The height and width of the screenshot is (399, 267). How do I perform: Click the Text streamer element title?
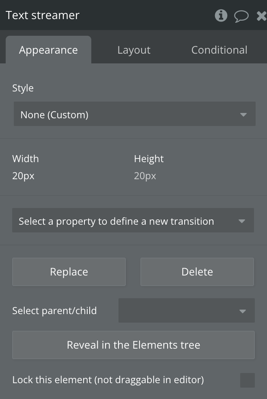43,15
